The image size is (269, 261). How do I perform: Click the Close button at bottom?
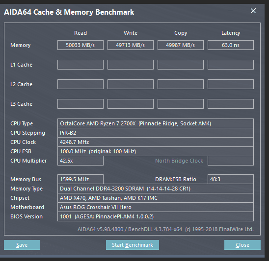242,245
